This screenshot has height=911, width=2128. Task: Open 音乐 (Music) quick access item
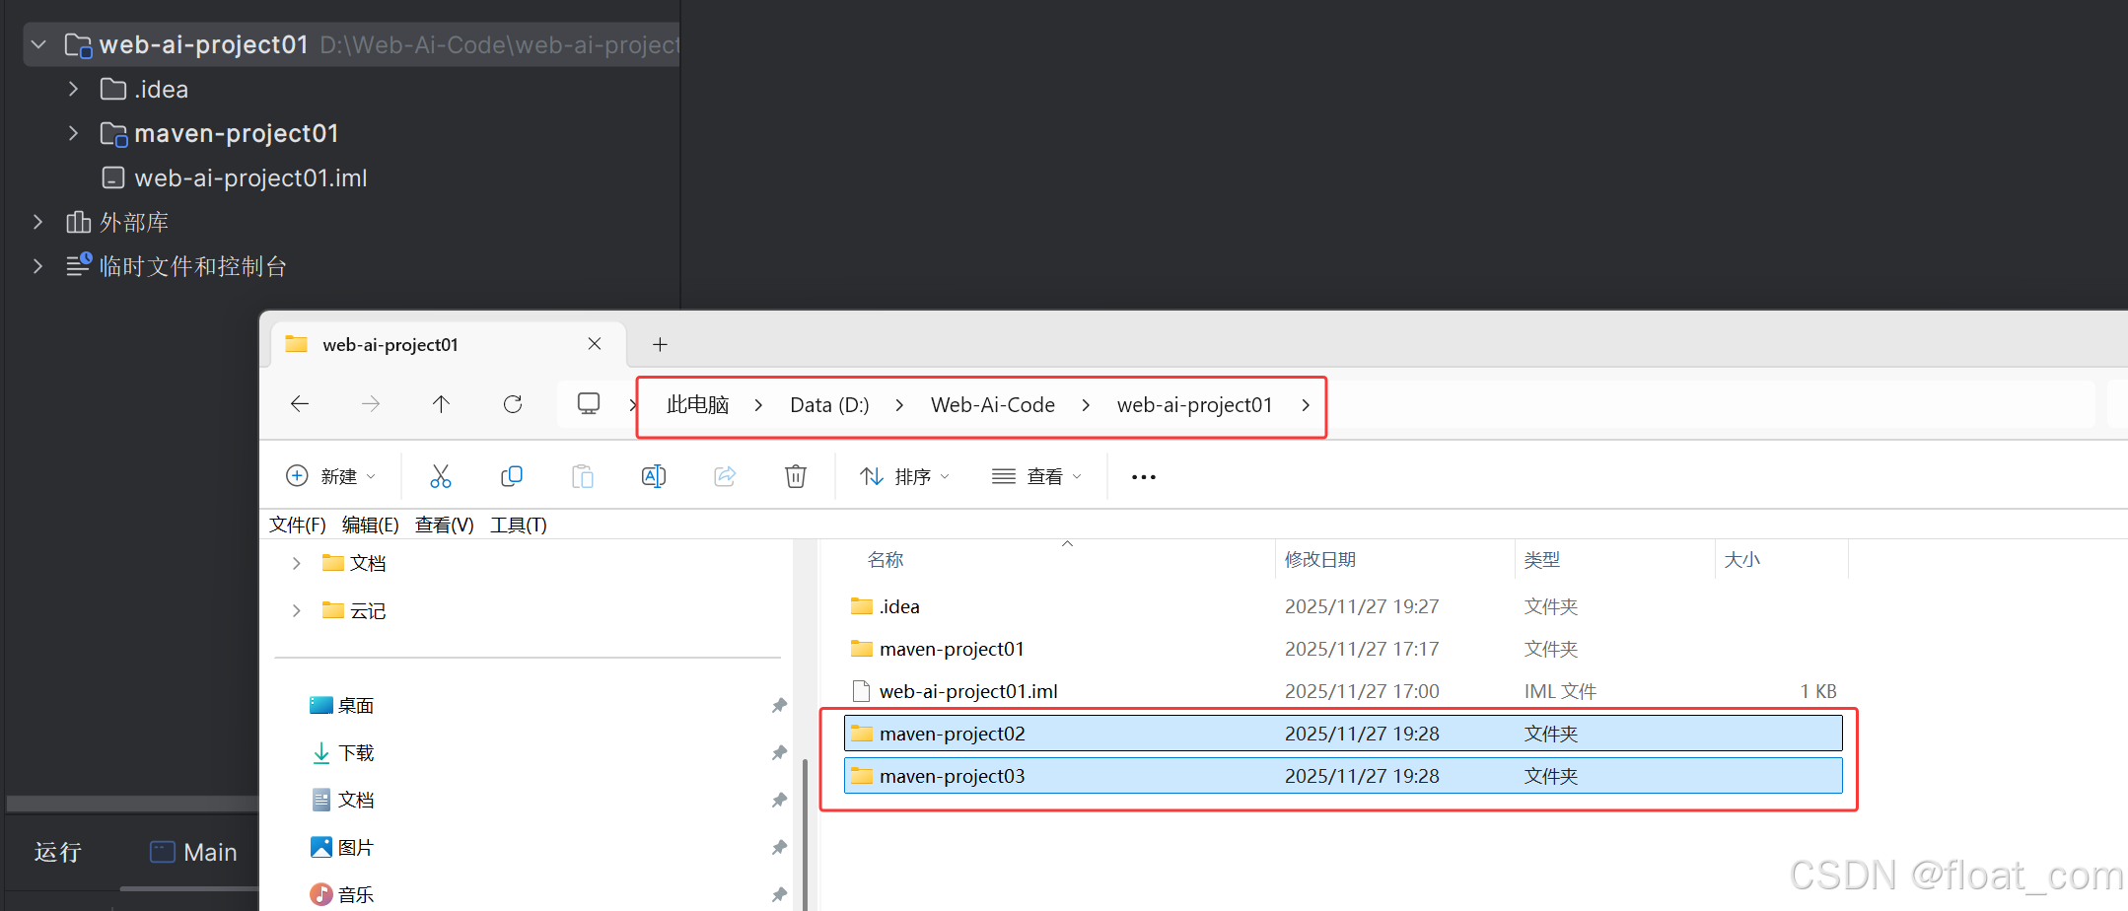click(341, 894)
